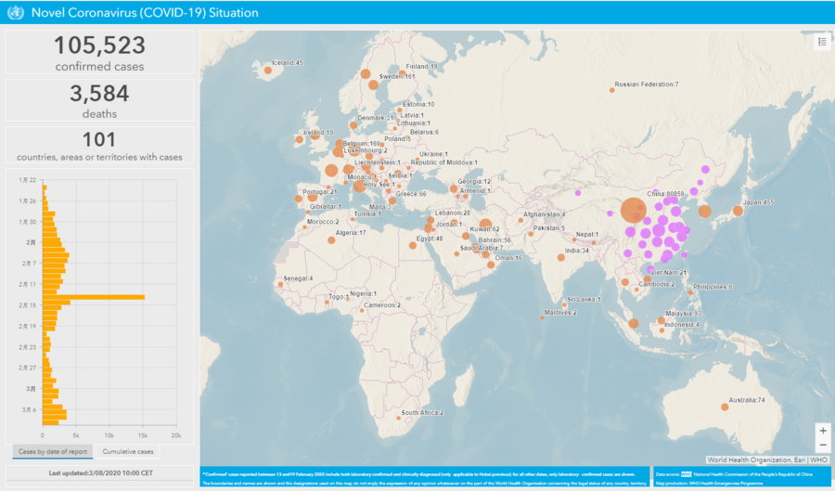Select the India case marker
This screenshot has height=491, width=835.
[x=561, y=259]
